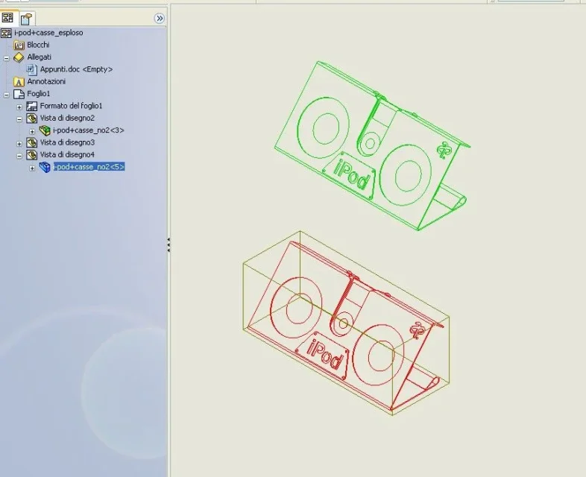Select Annotazioni in the tree
This screenshot has width=586, height=477.
(46, 81)
